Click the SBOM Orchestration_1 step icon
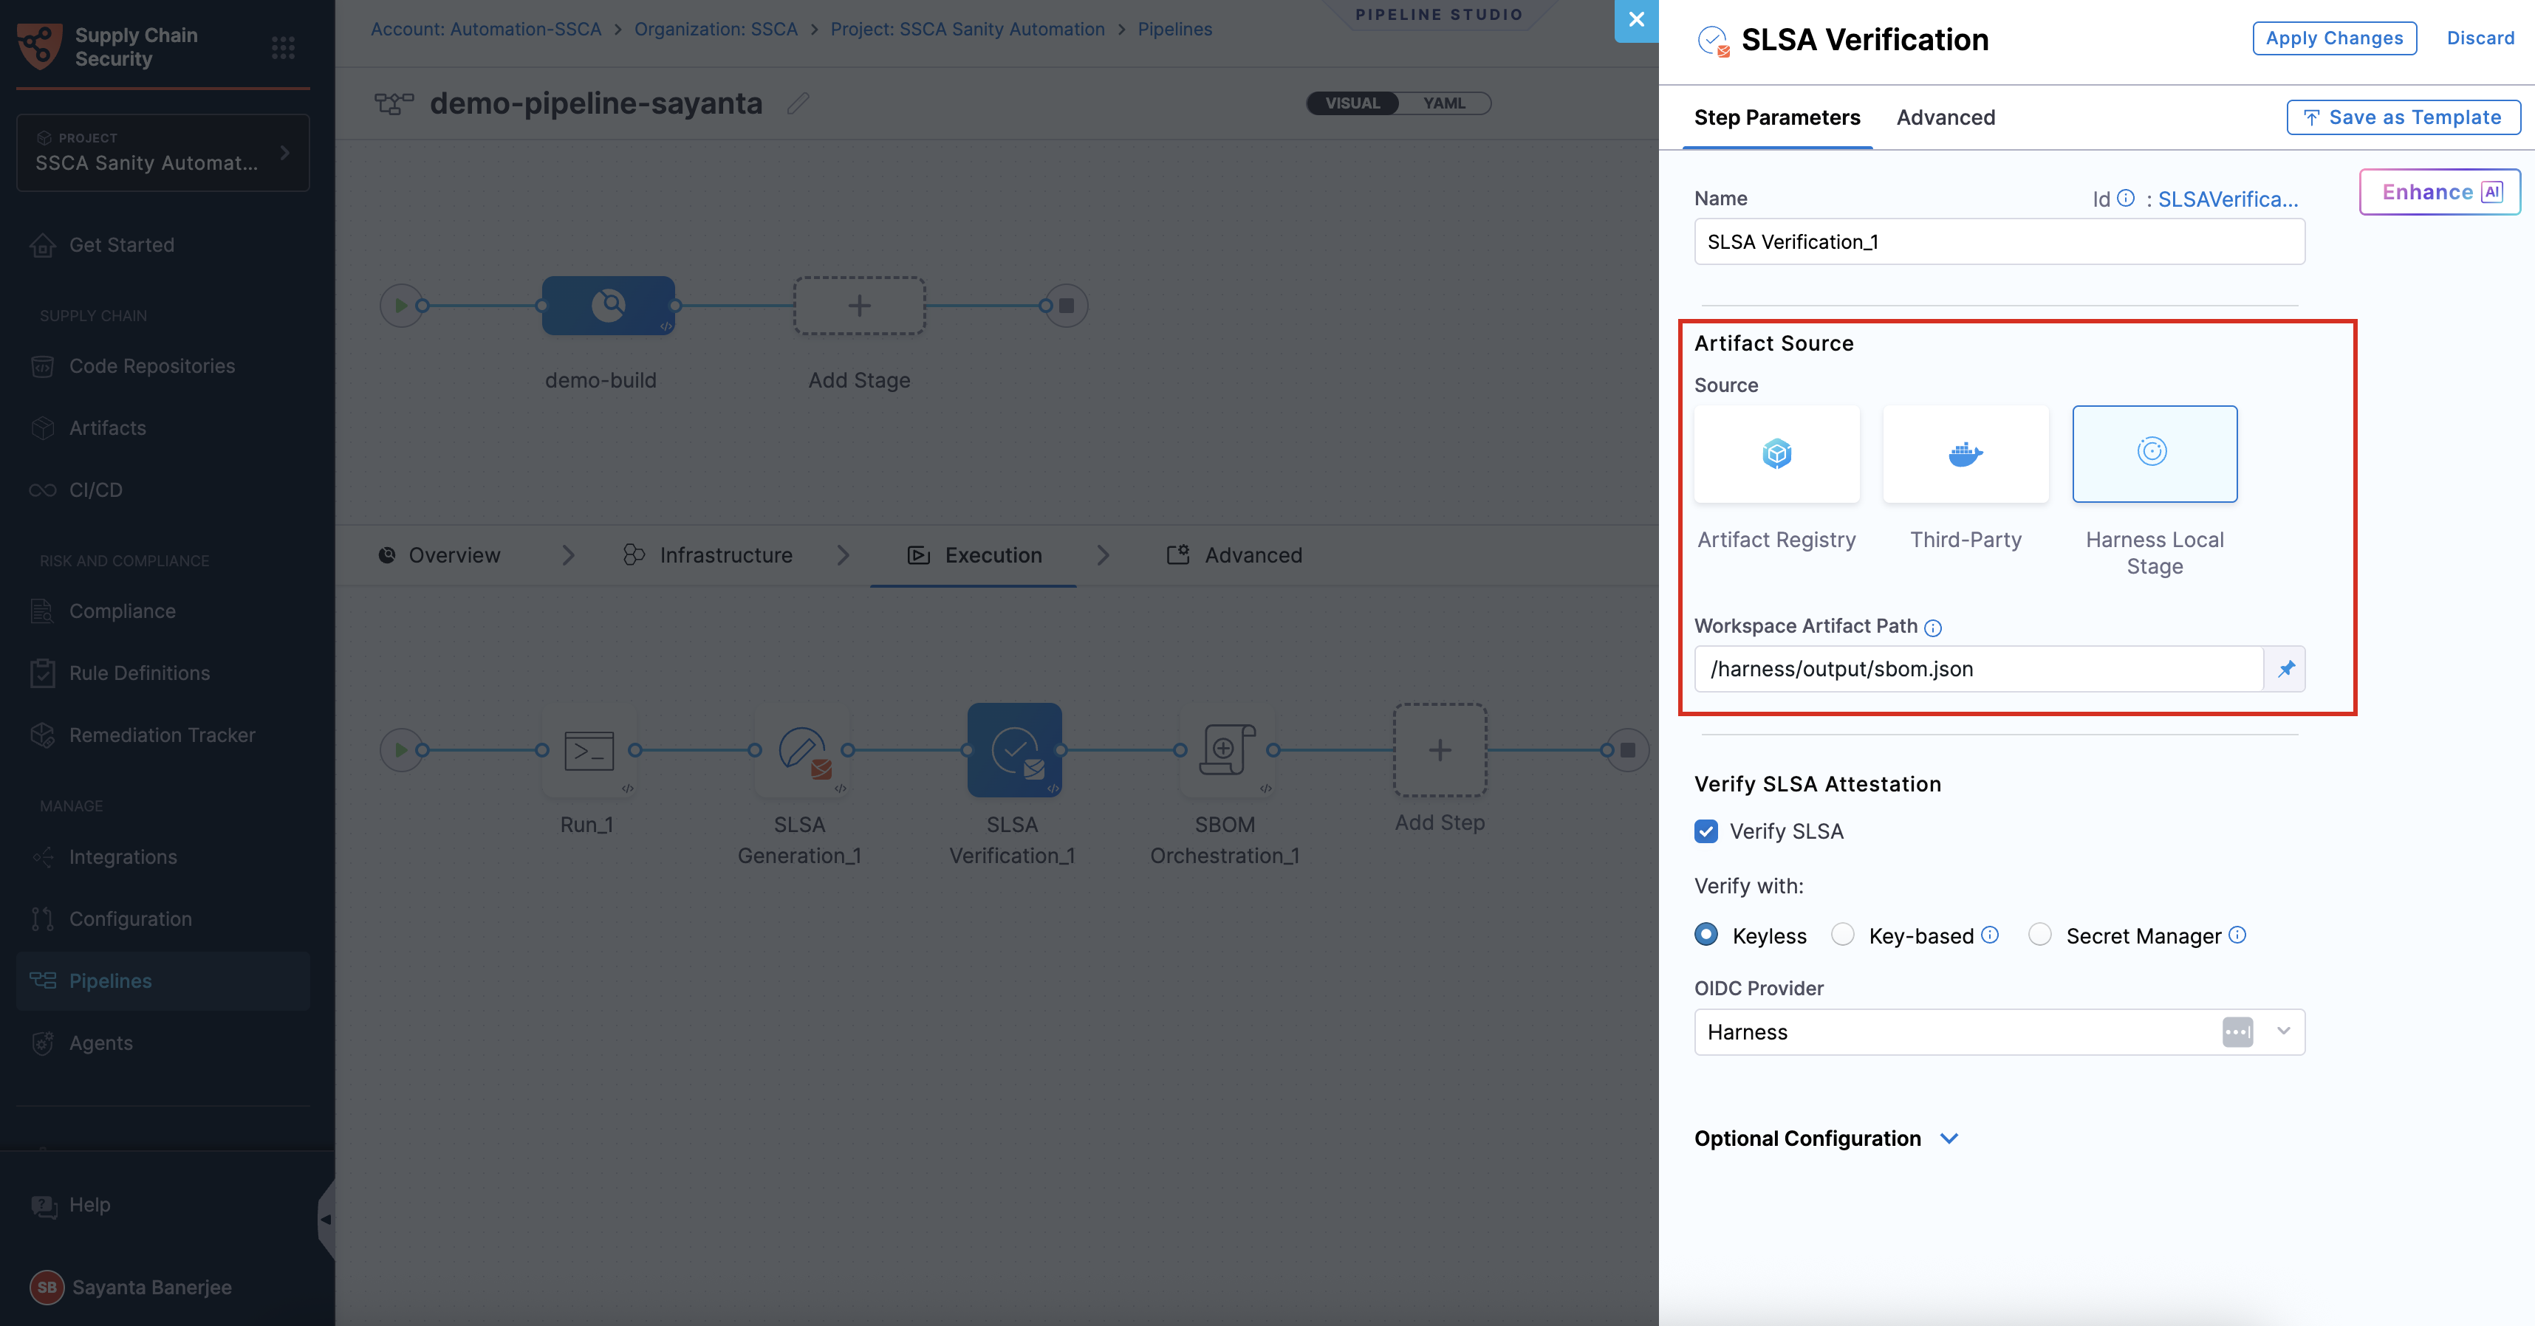 pos(1225,751)
